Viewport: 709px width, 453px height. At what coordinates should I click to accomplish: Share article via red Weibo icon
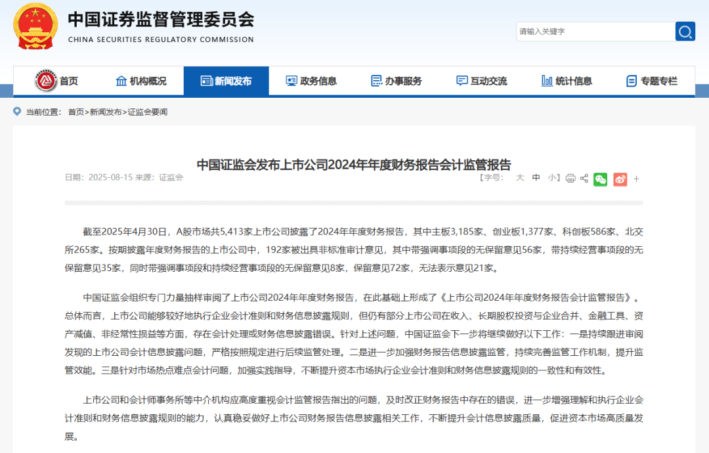point(620,179)
